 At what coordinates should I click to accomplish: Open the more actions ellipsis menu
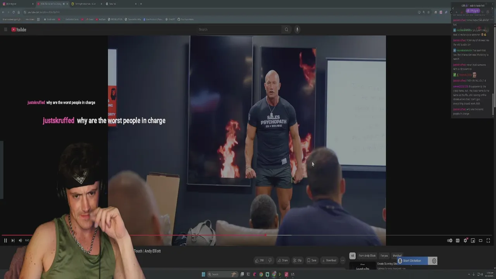(x=343, y=260)
